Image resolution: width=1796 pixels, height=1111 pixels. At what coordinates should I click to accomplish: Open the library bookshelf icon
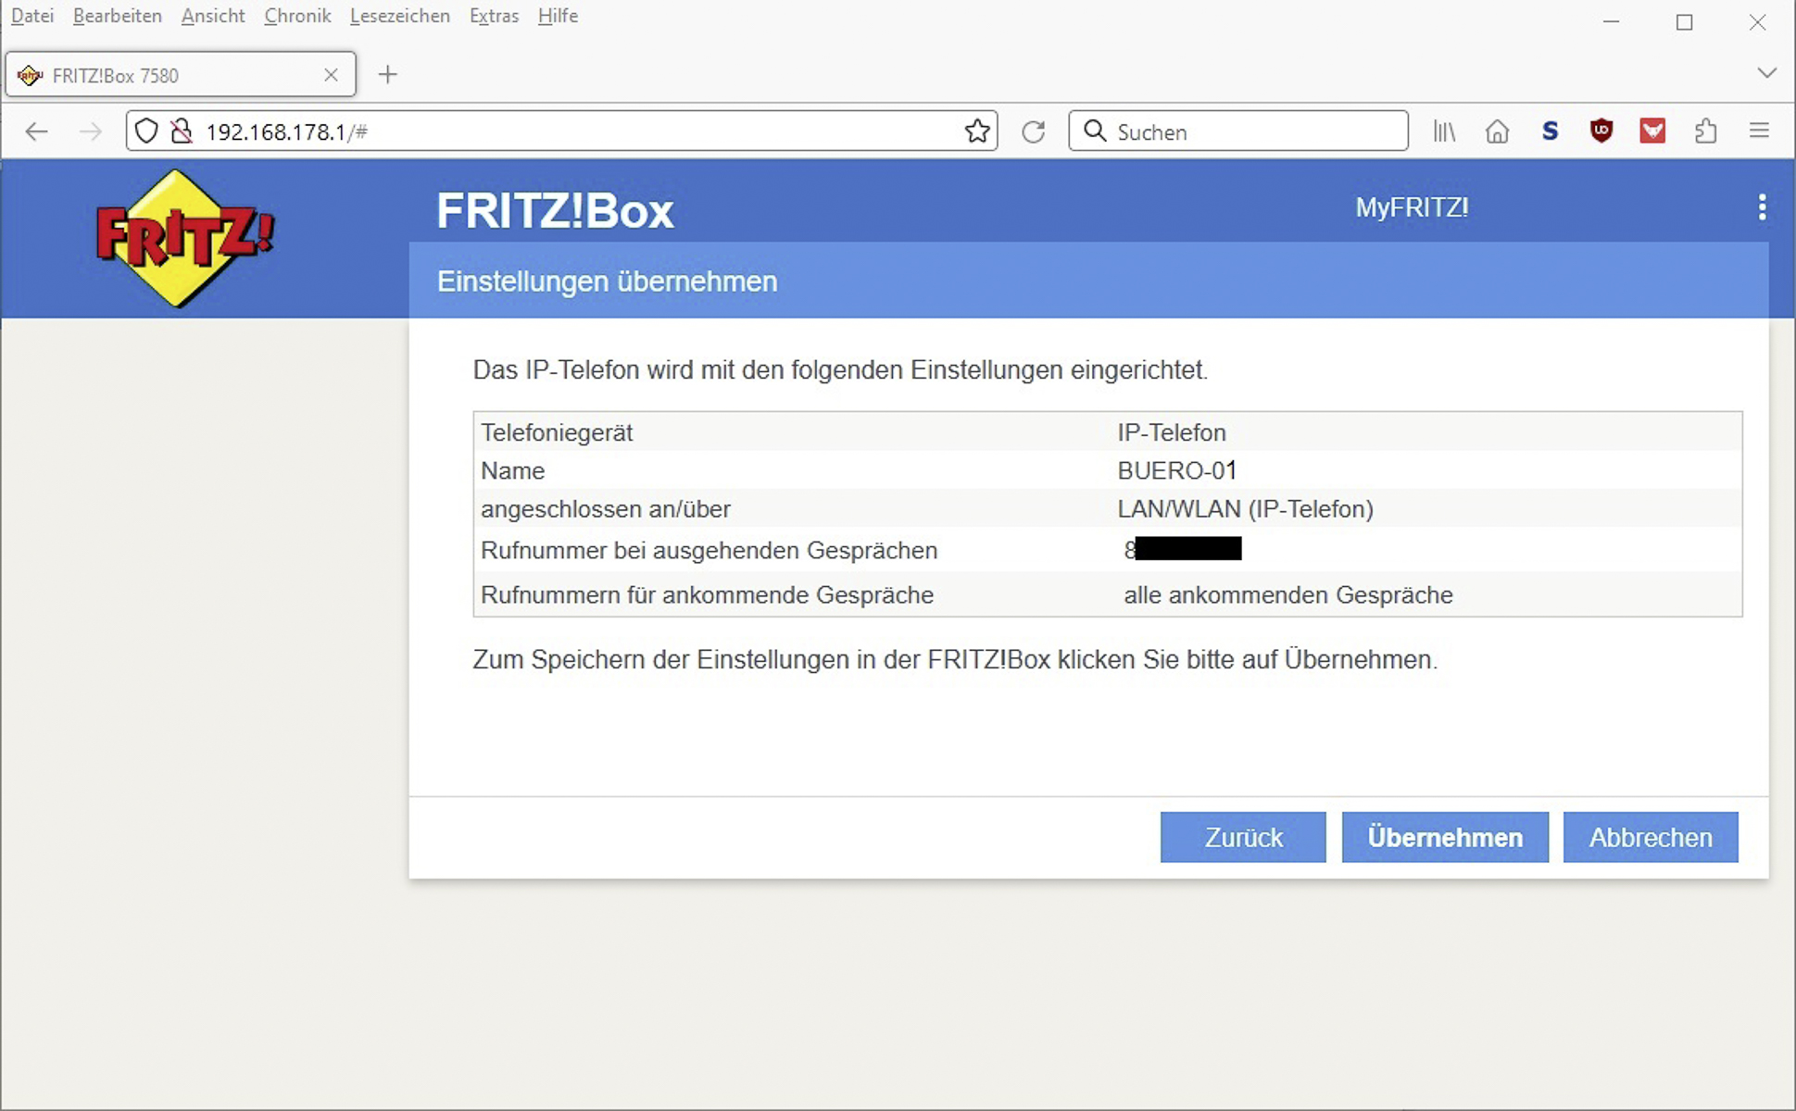tap(1444, 131)
